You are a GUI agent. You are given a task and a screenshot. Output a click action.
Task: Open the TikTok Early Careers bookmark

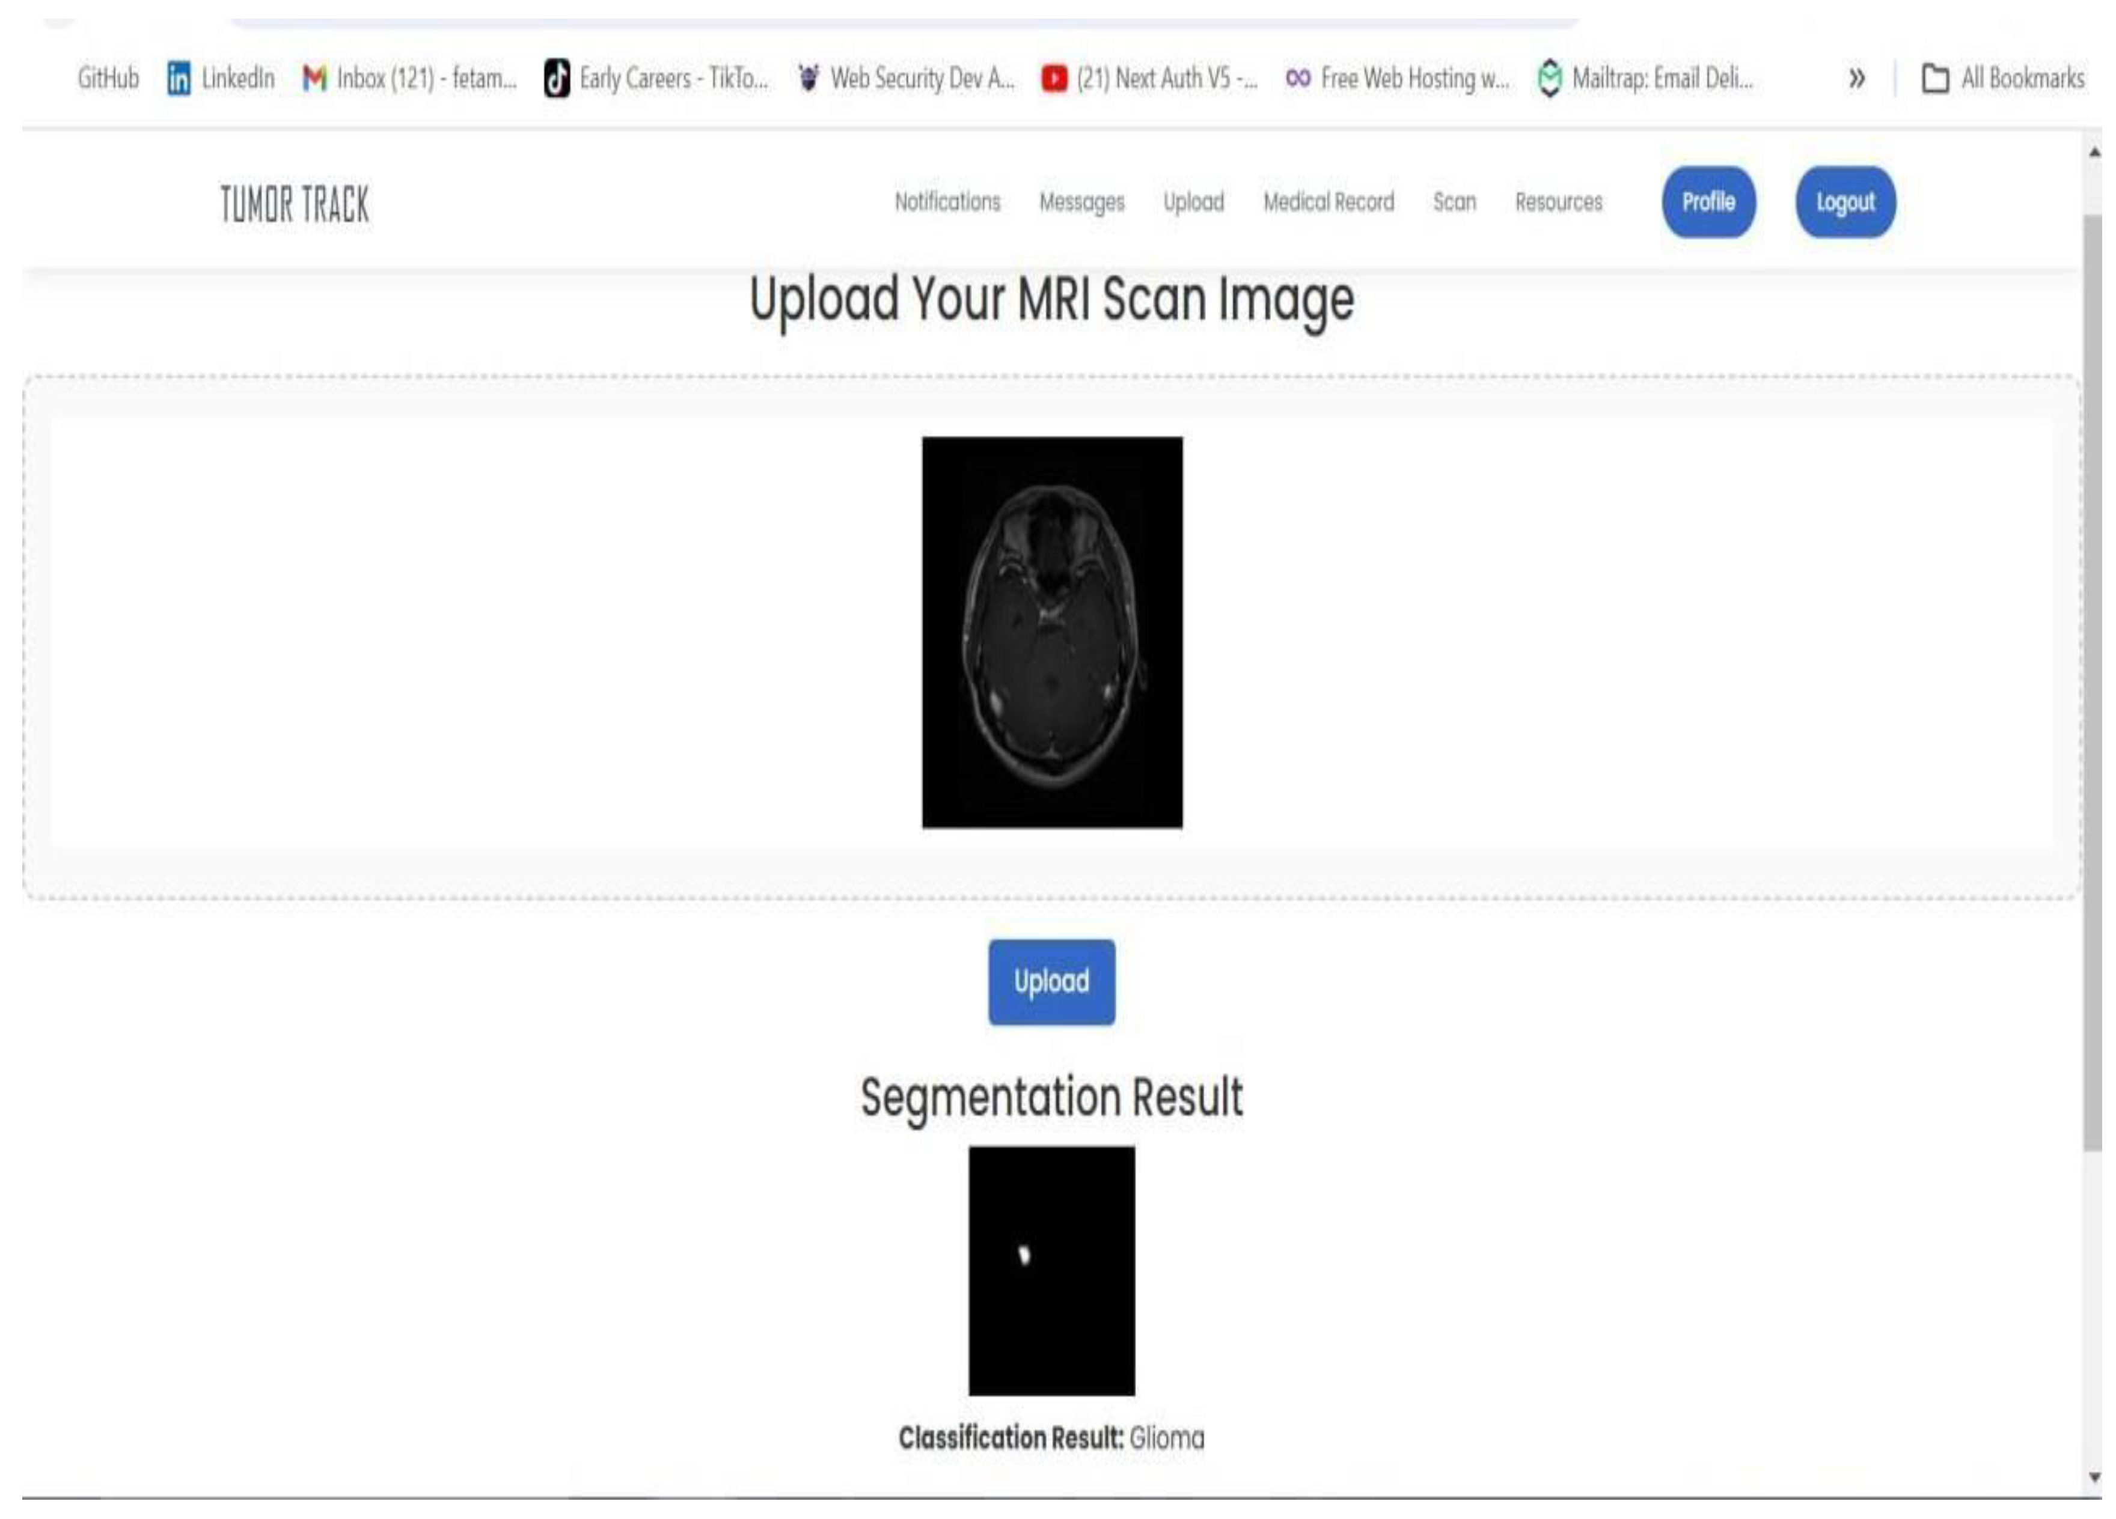pos(674,79)
